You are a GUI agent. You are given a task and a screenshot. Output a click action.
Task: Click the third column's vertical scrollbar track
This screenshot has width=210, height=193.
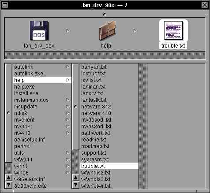[x=143, y=126]
